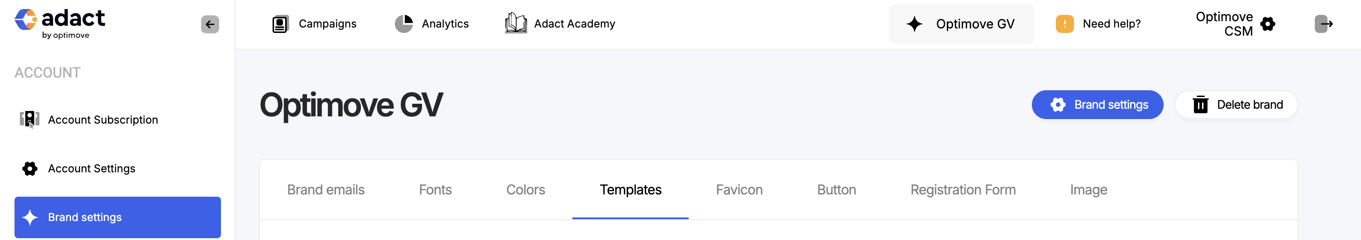Select the Favicon tab
Screen dimensions: 1361x240
point(738,190)
